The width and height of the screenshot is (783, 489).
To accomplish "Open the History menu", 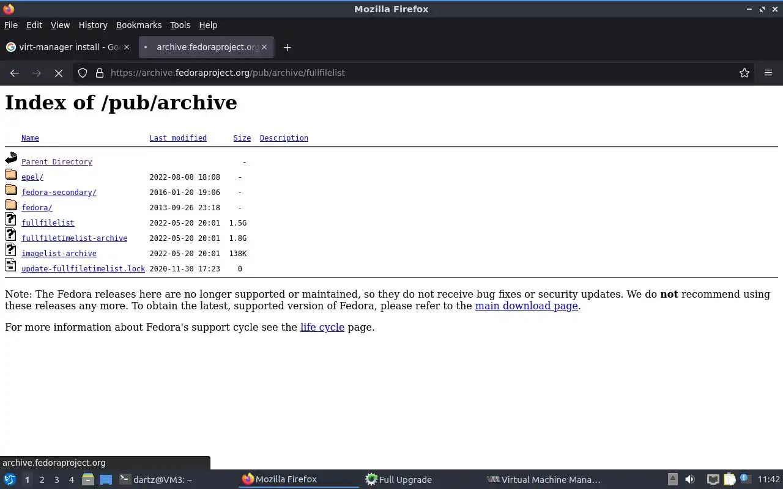I will 93,25.
